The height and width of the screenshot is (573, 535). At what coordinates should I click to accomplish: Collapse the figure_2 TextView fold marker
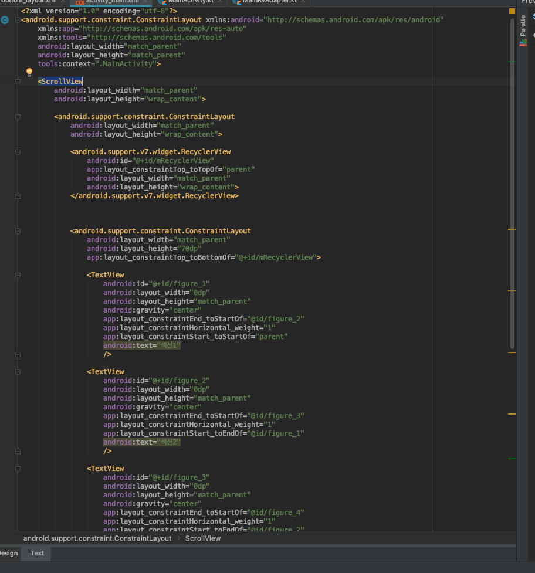(x=18, y=372)
